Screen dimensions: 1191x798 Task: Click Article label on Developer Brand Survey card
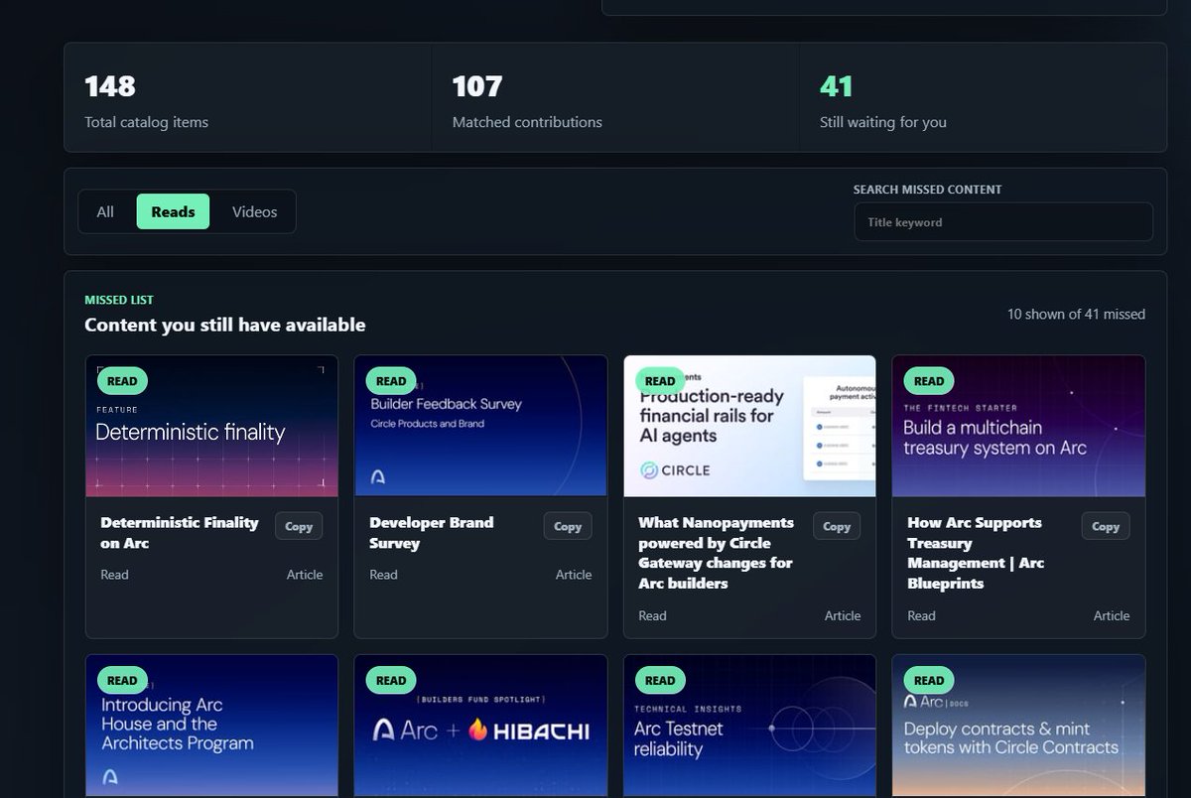[574, 575]
